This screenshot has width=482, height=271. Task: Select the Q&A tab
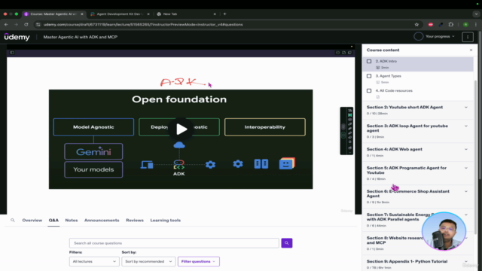pos(53,221)
